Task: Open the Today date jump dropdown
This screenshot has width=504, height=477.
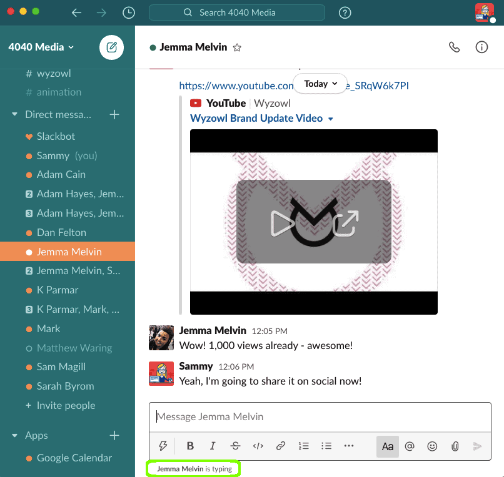Action: (x=321, y=84)
